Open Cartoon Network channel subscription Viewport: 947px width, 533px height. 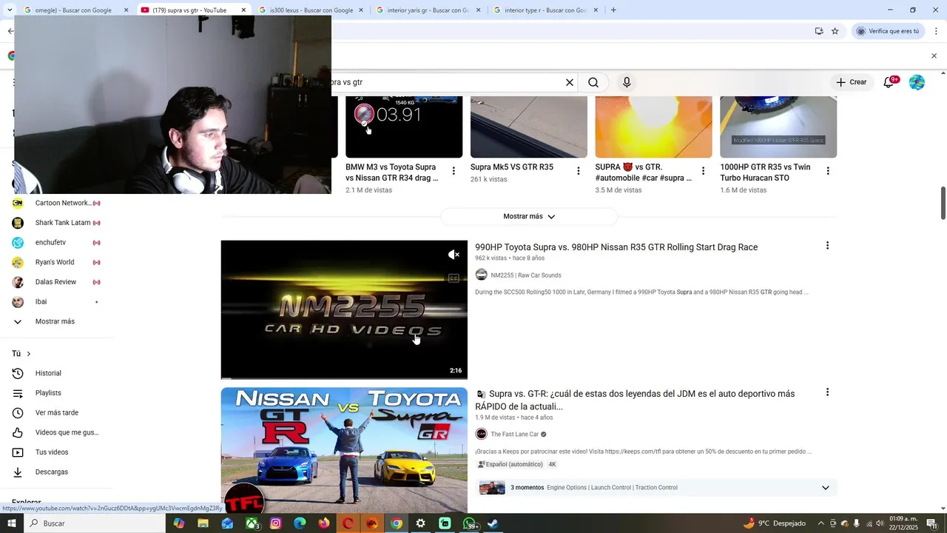[56, 203]
